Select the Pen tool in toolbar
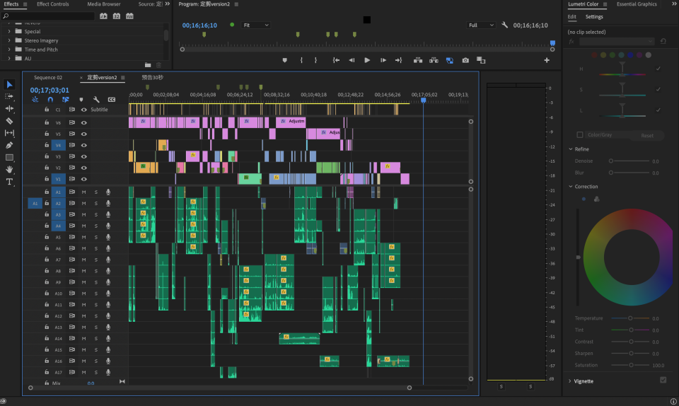The image size is (679, 406). coord(9,145)
